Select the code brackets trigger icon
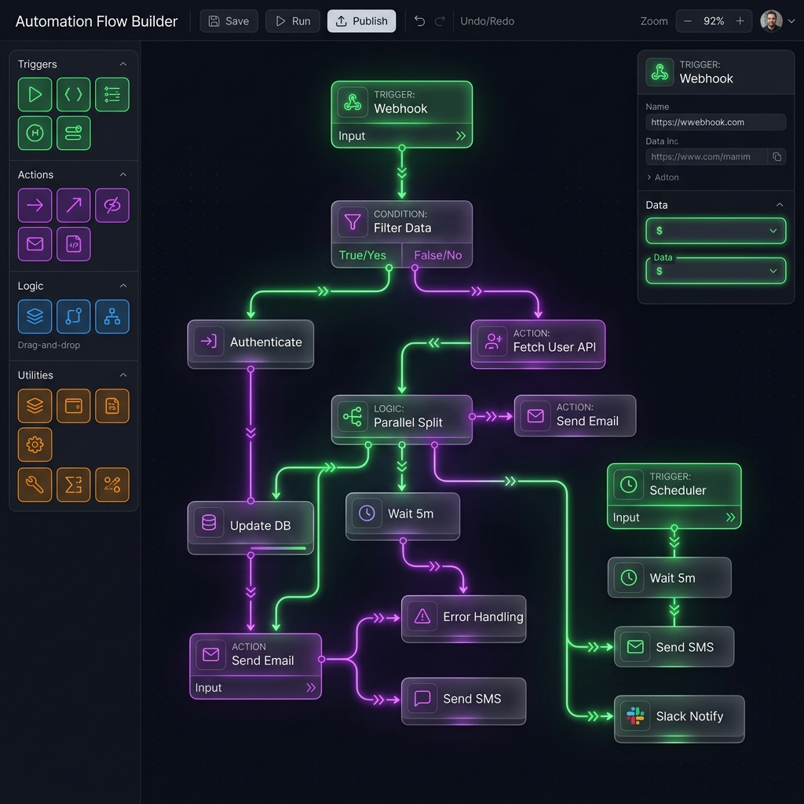This screenshot has width=804, height=804. tap(73, 94)
